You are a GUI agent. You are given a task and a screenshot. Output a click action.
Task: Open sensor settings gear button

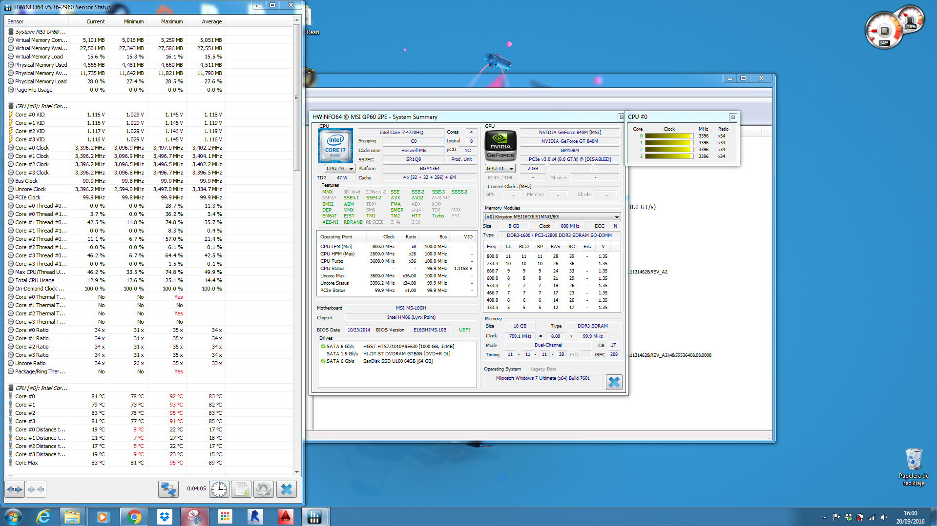click(264, 489)
